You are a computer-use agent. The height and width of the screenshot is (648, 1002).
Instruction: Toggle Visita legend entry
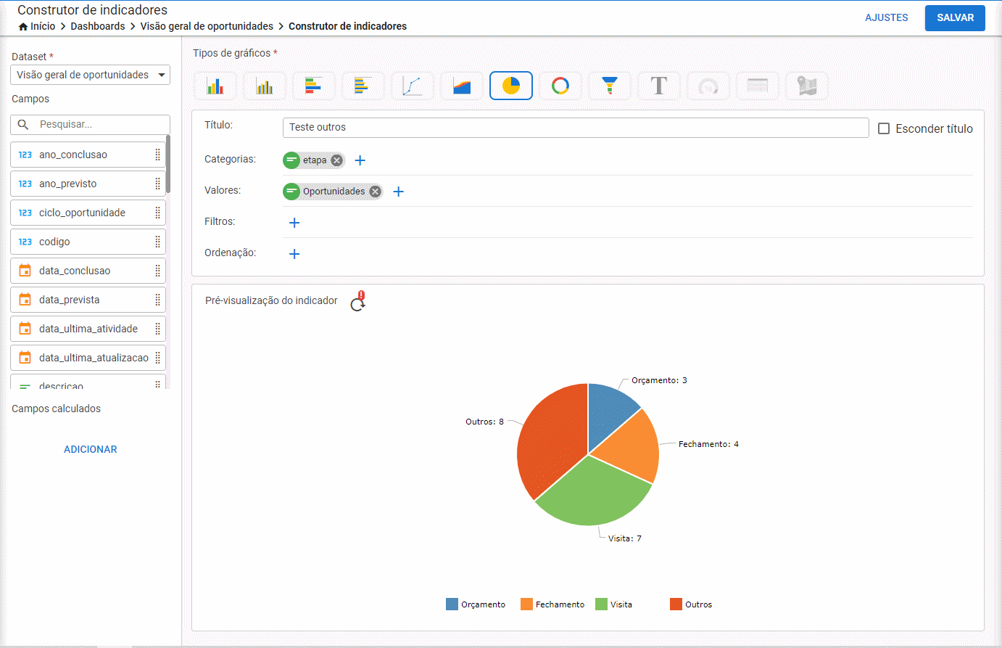[613, 604]
